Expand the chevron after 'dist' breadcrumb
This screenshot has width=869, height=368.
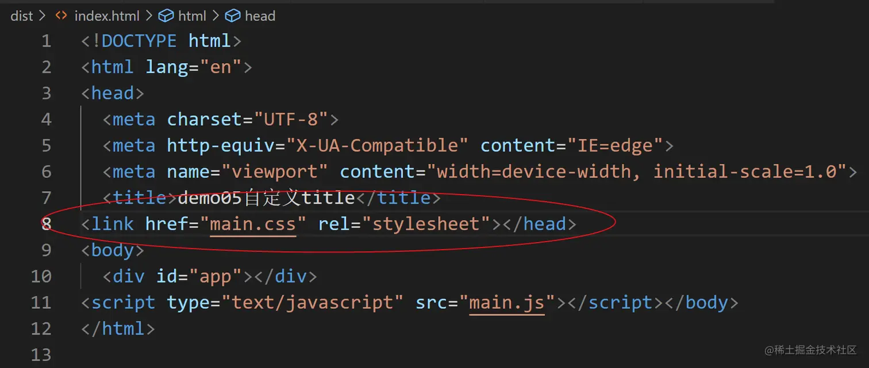click(42, 16)
